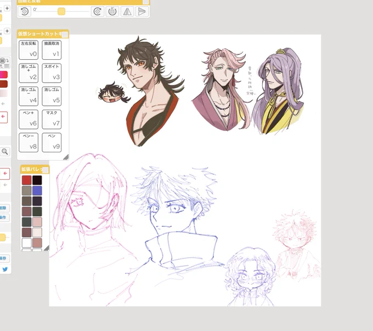Click the 保存 save button

[4, 258]
